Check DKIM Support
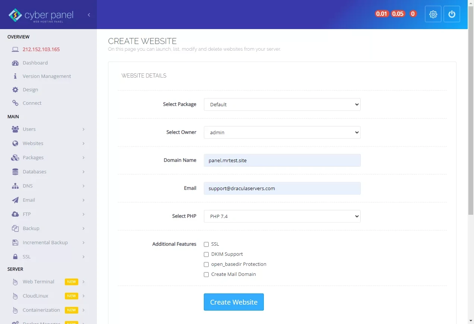Screen dimensions: 474x324 (206, 254)
